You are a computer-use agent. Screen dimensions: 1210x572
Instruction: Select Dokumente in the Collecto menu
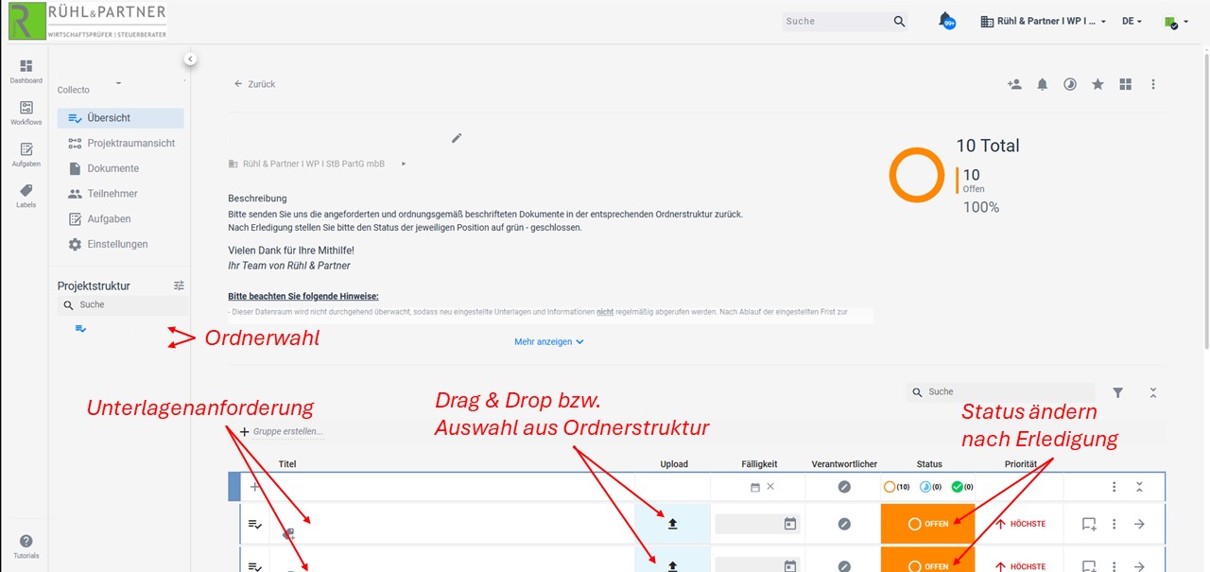pos(112,168)
